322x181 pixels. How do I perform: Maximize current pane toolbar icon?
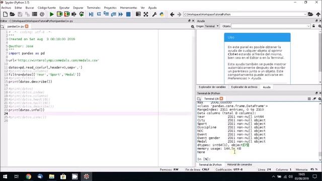coord(138,14)
